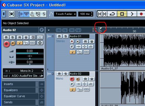Viewport: 145px width, 106px height.
Task: Open the Mono In 2 input routing dropdown
Action: coord(23,71)
